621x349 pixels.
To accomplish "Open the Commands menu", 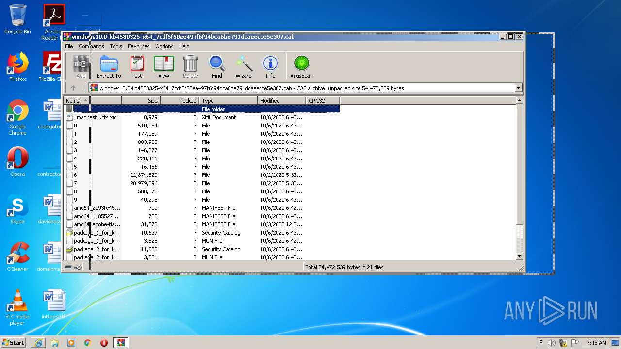I will point(91,46).
